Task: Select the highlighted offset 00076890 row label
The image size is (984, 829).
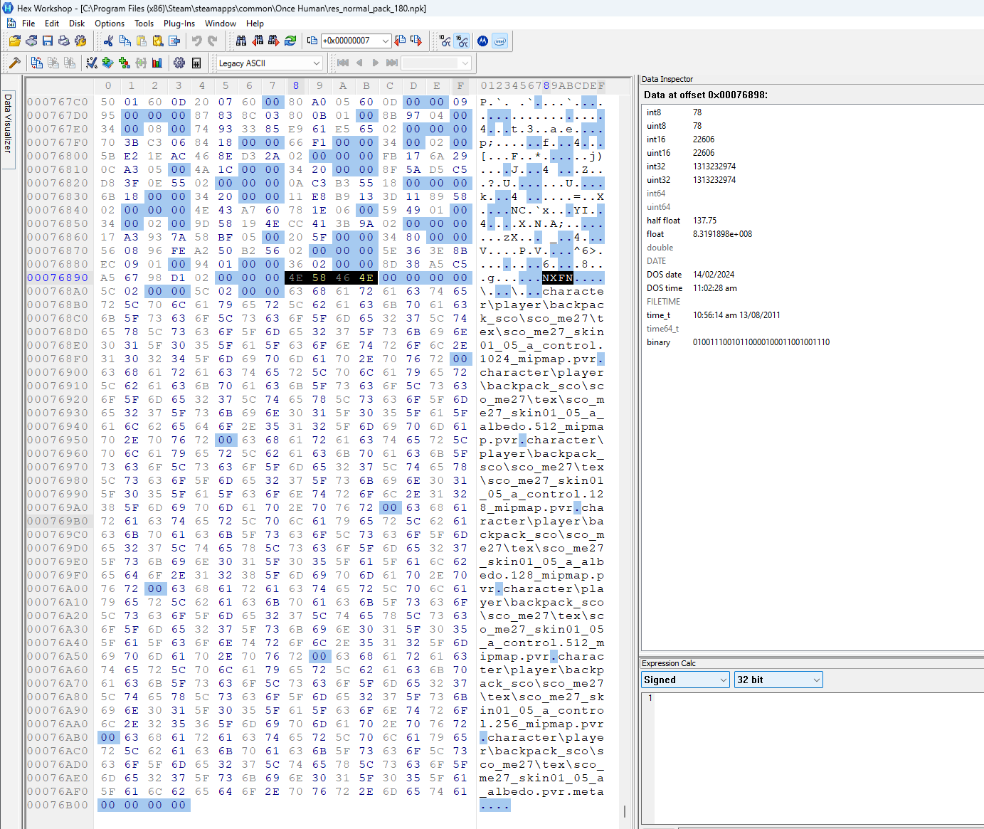Action: 58,278
